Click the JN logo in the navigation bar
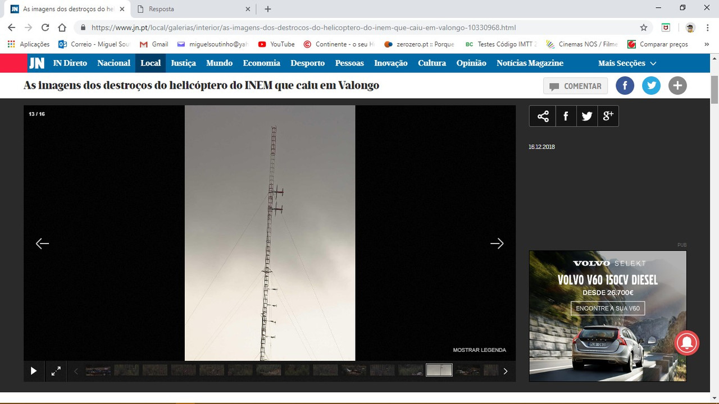Viewport: 719px width, 404px height. click(x=37, y=63)
